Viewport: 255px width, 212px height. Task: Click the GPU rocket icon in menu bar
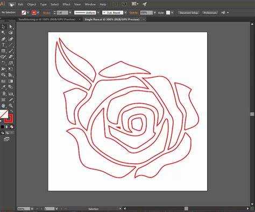pyautogui.click(x=145, y=4)
